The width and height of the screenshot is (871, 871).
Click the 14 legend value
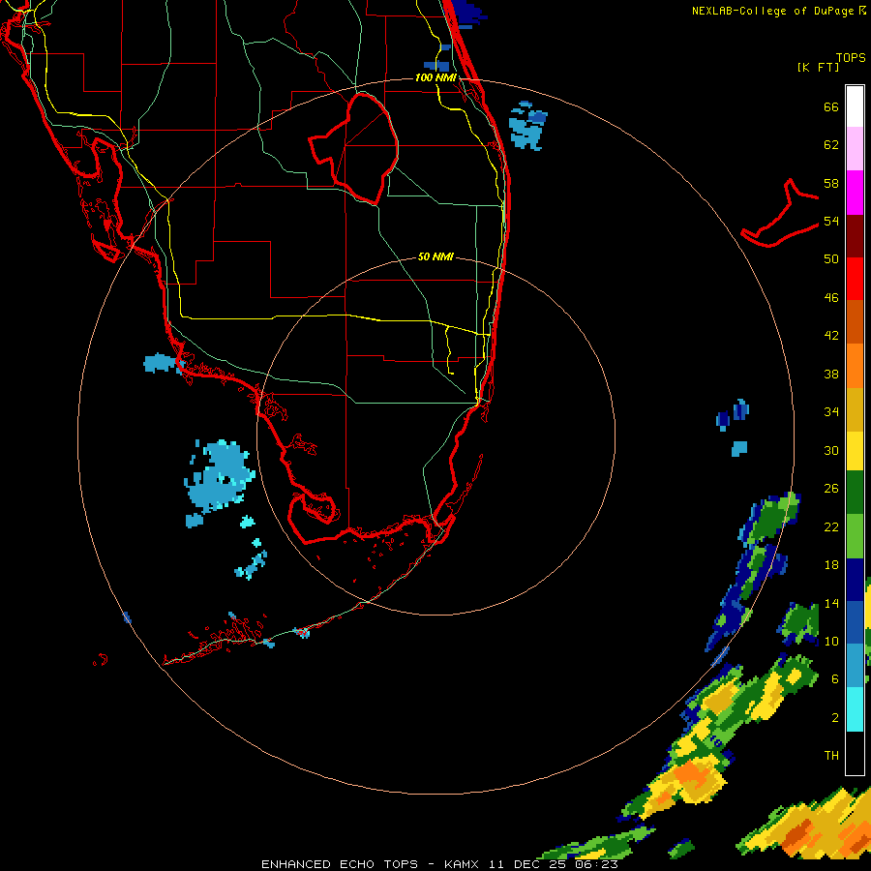831,603
